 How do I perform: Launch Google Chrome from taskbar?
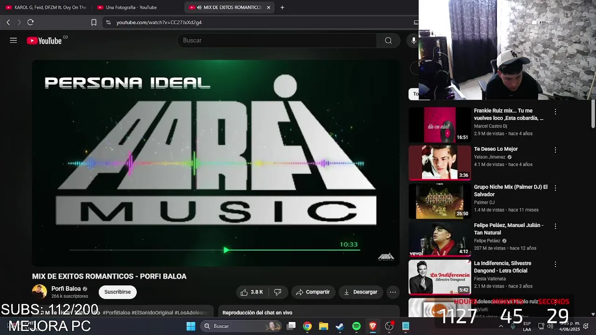pos(307,326)
